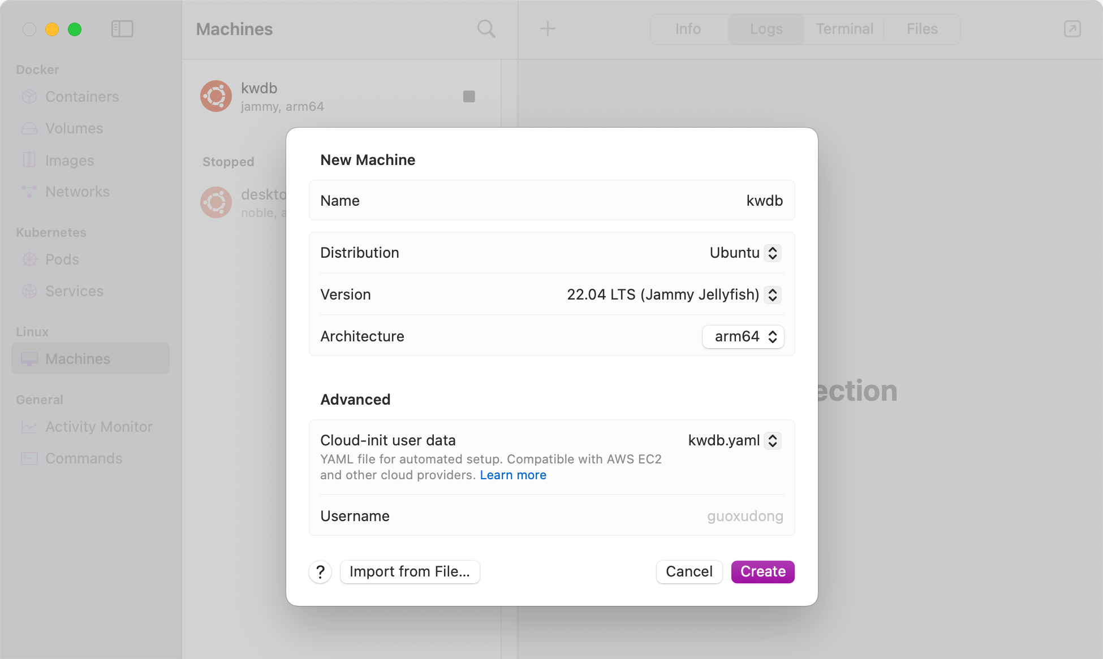Viewport: 1103px width, 659px height.
Task: Search the Machines list
Action: tap(485, 29)
